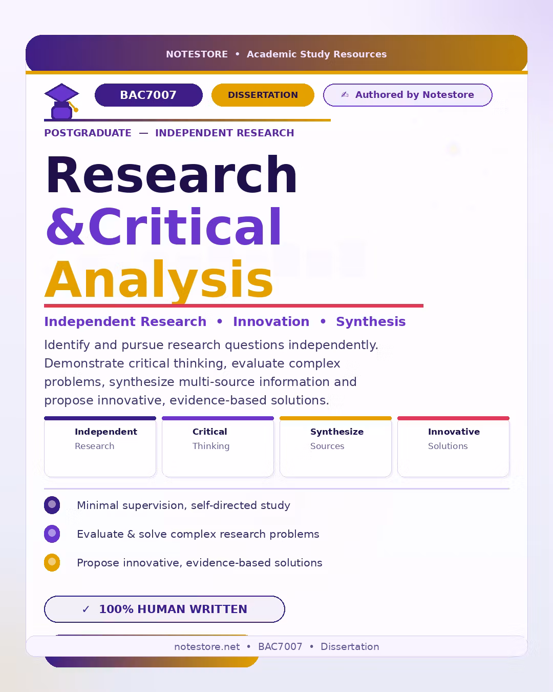553x692 pixels.
Task: Click the NOTESTORE Academic Study Resources header
Action: 276,54
